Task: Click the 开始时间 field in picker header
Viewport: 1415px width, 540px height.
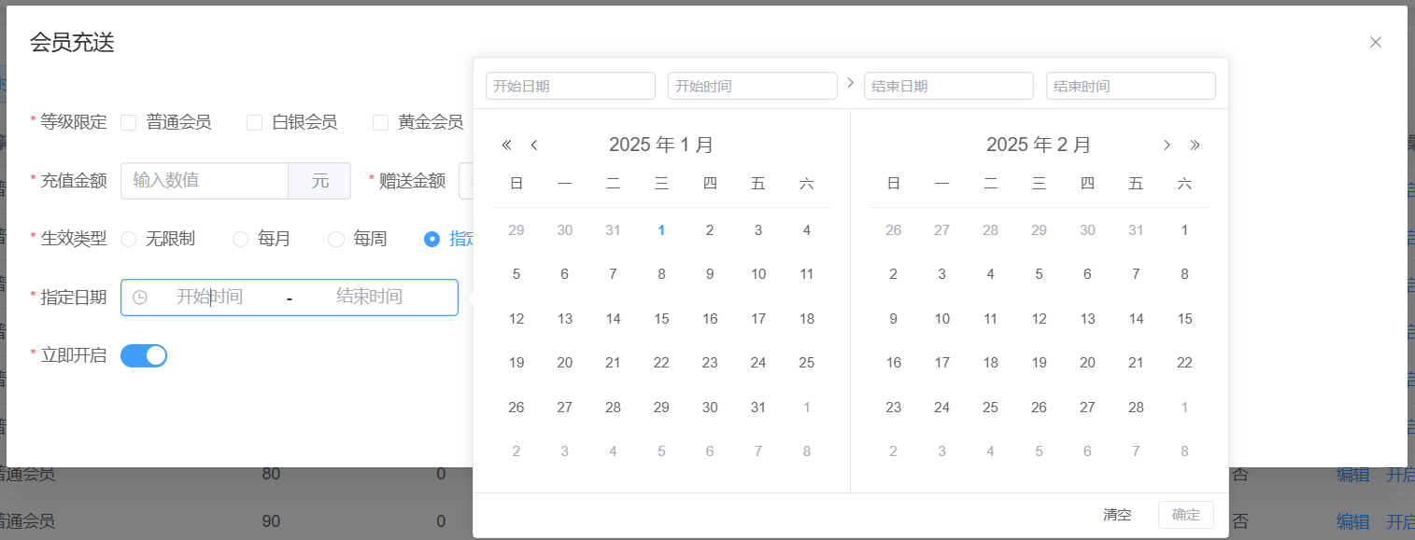Action: (753, 86)
